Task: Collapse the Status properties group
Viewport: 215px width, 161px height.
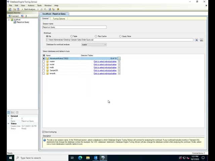Action: click(x=8, y=123)
